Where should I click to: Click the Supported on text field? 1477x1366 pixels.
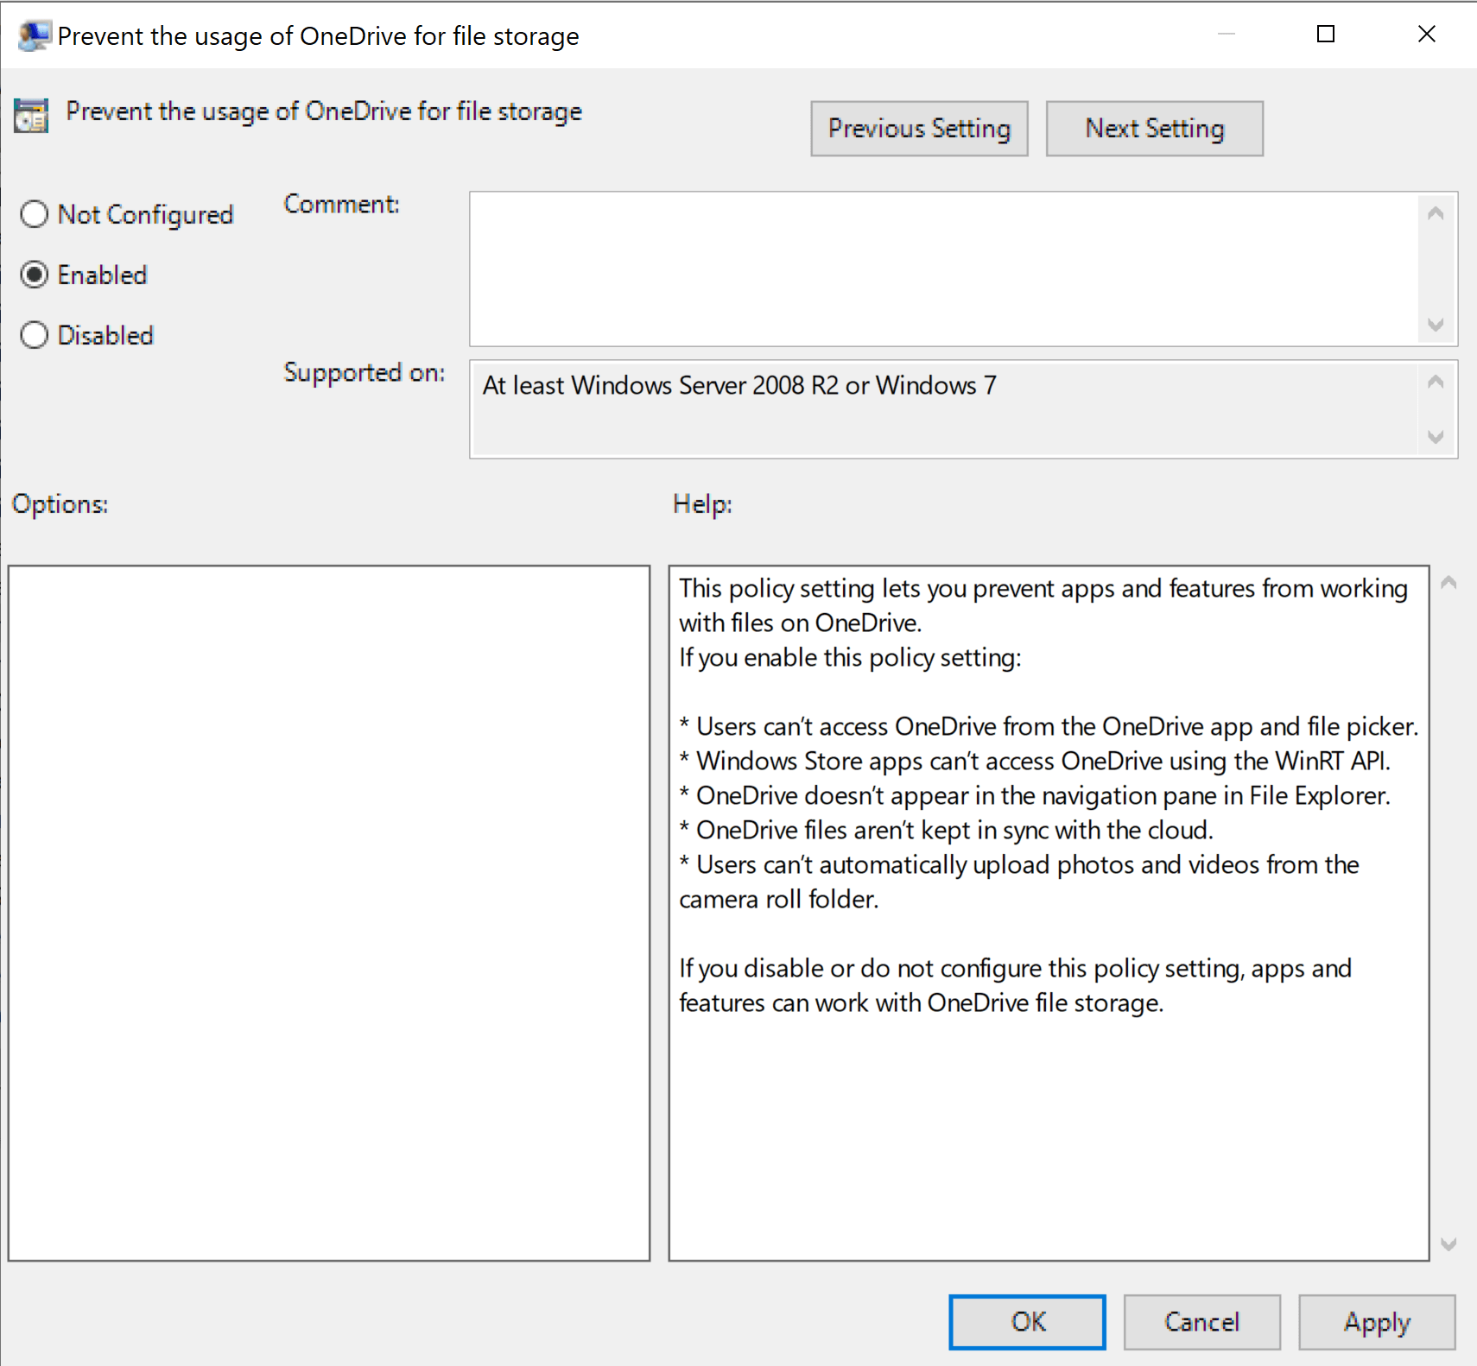(943, 409)
